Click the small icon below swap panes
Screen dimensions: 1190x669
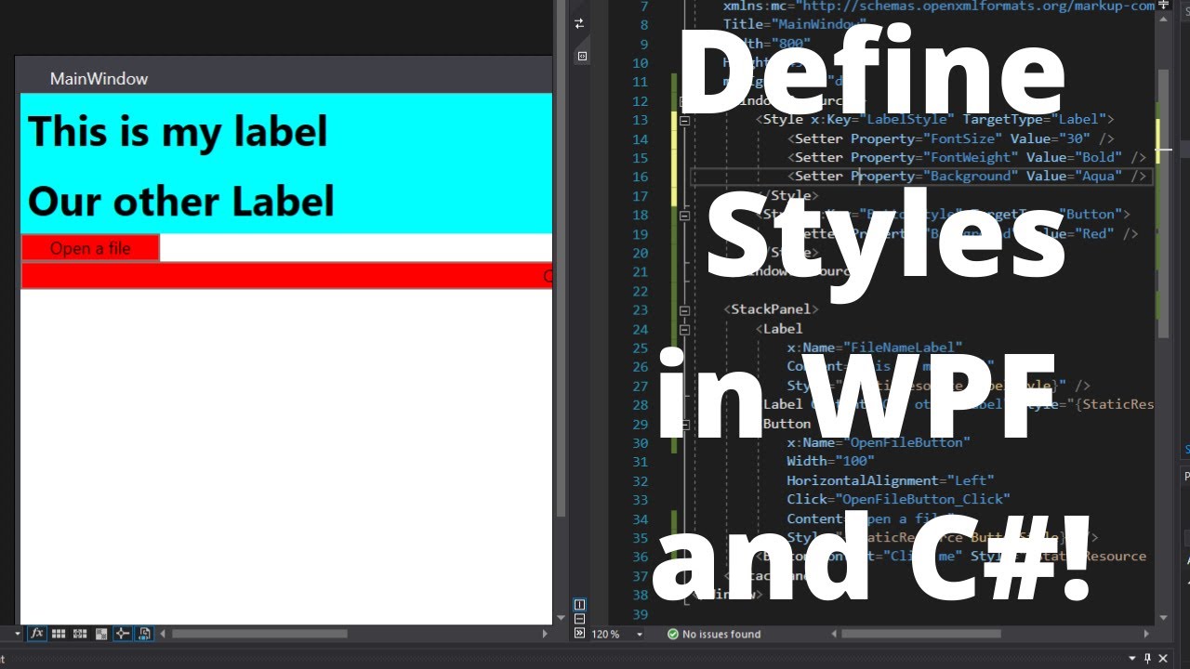pos(582,56)
